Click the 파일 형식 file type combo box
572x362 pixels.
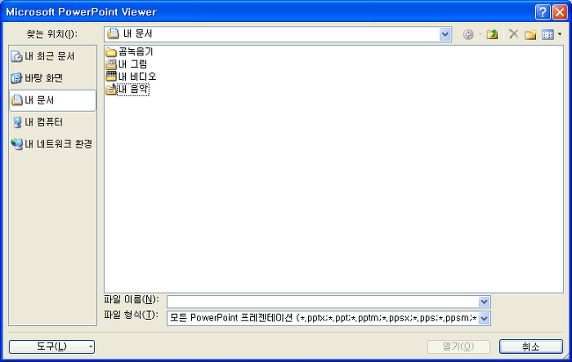(x=328, y=318)
